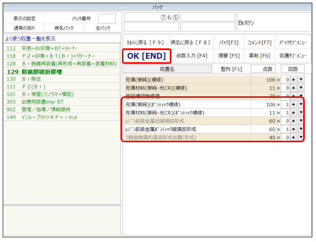Increase count for レジン前装金属ポンティック破損部形成
The height and width of the screenshot is (242, 316).
click(293, 129)
